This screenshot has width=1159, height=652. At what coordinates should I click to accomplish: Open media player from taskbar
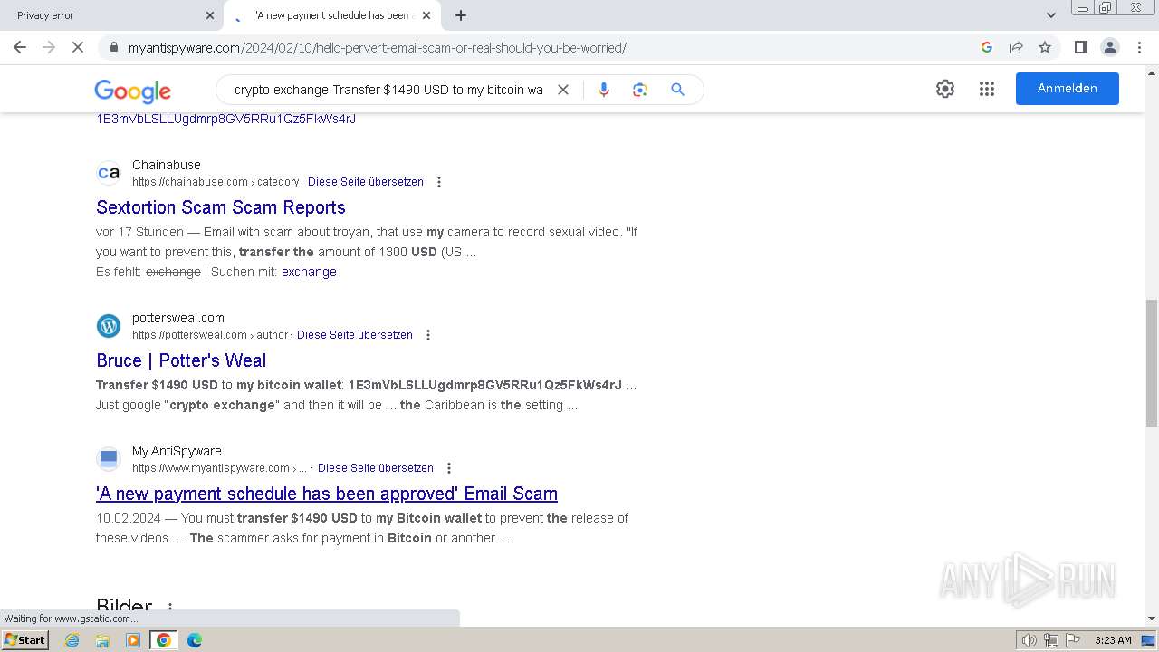[133, 640]
